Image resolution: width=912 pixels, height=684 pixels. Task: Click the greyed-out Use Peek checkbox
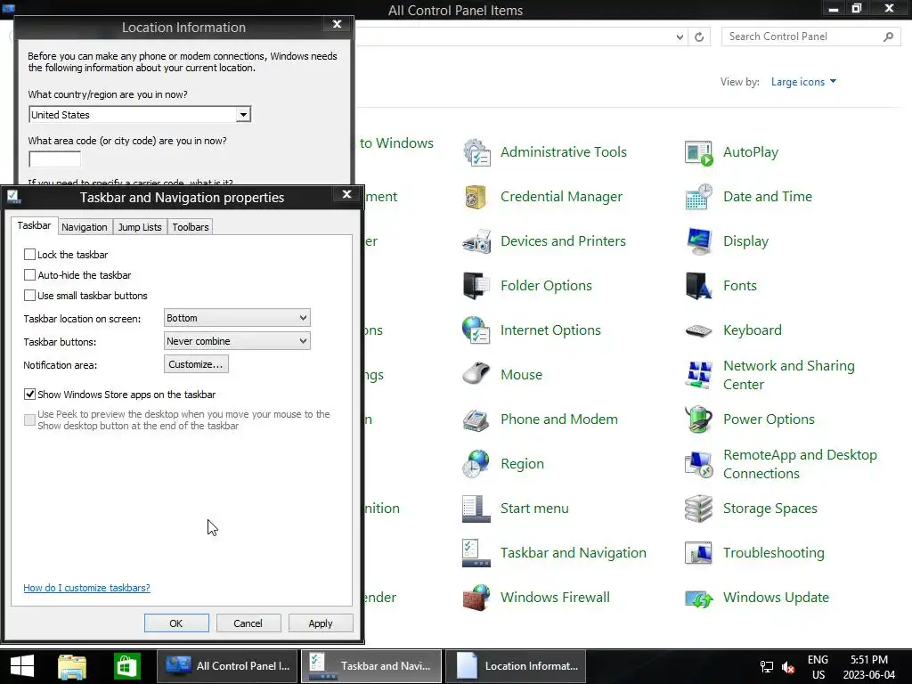pyautogui.click(x=29, y=419)
